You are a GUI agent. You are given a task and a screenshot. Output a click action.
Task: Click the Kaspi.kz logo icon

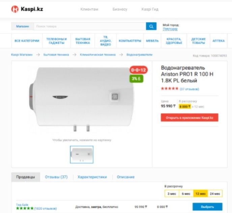pos(15,9)
